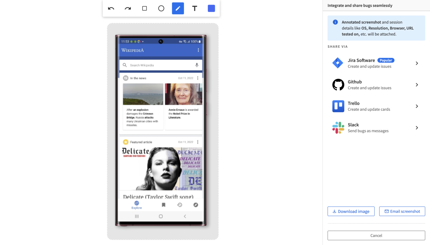Click the Download image button

(x=351, y=211)
